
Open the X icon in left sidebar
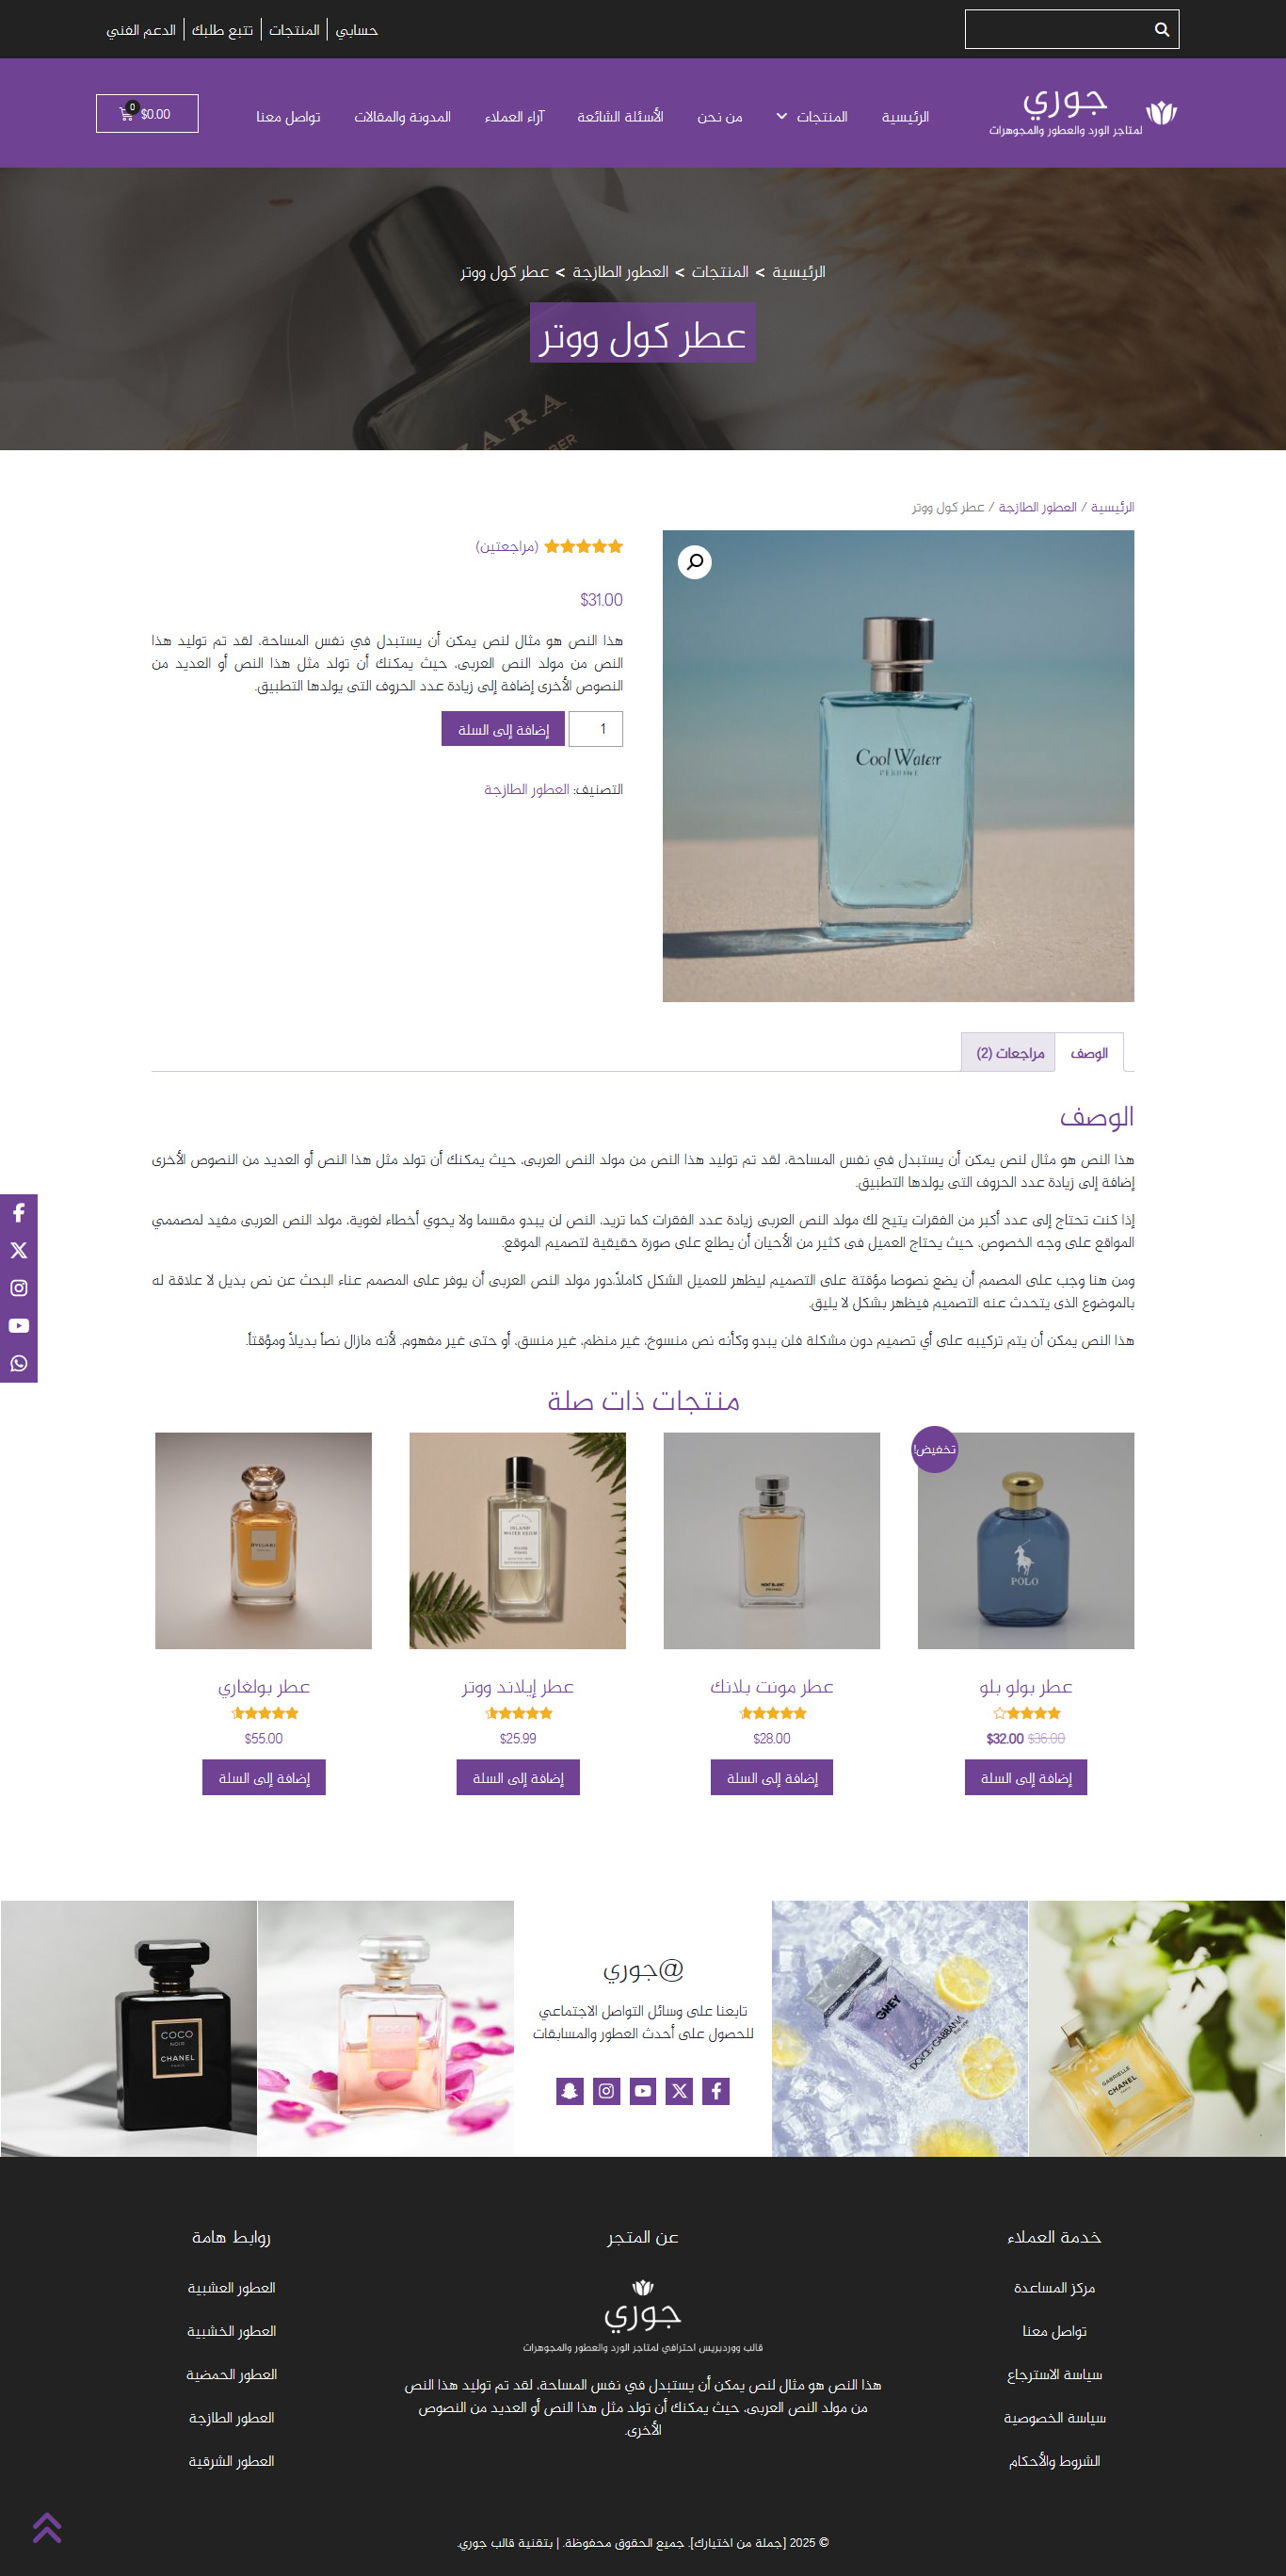19,1251
